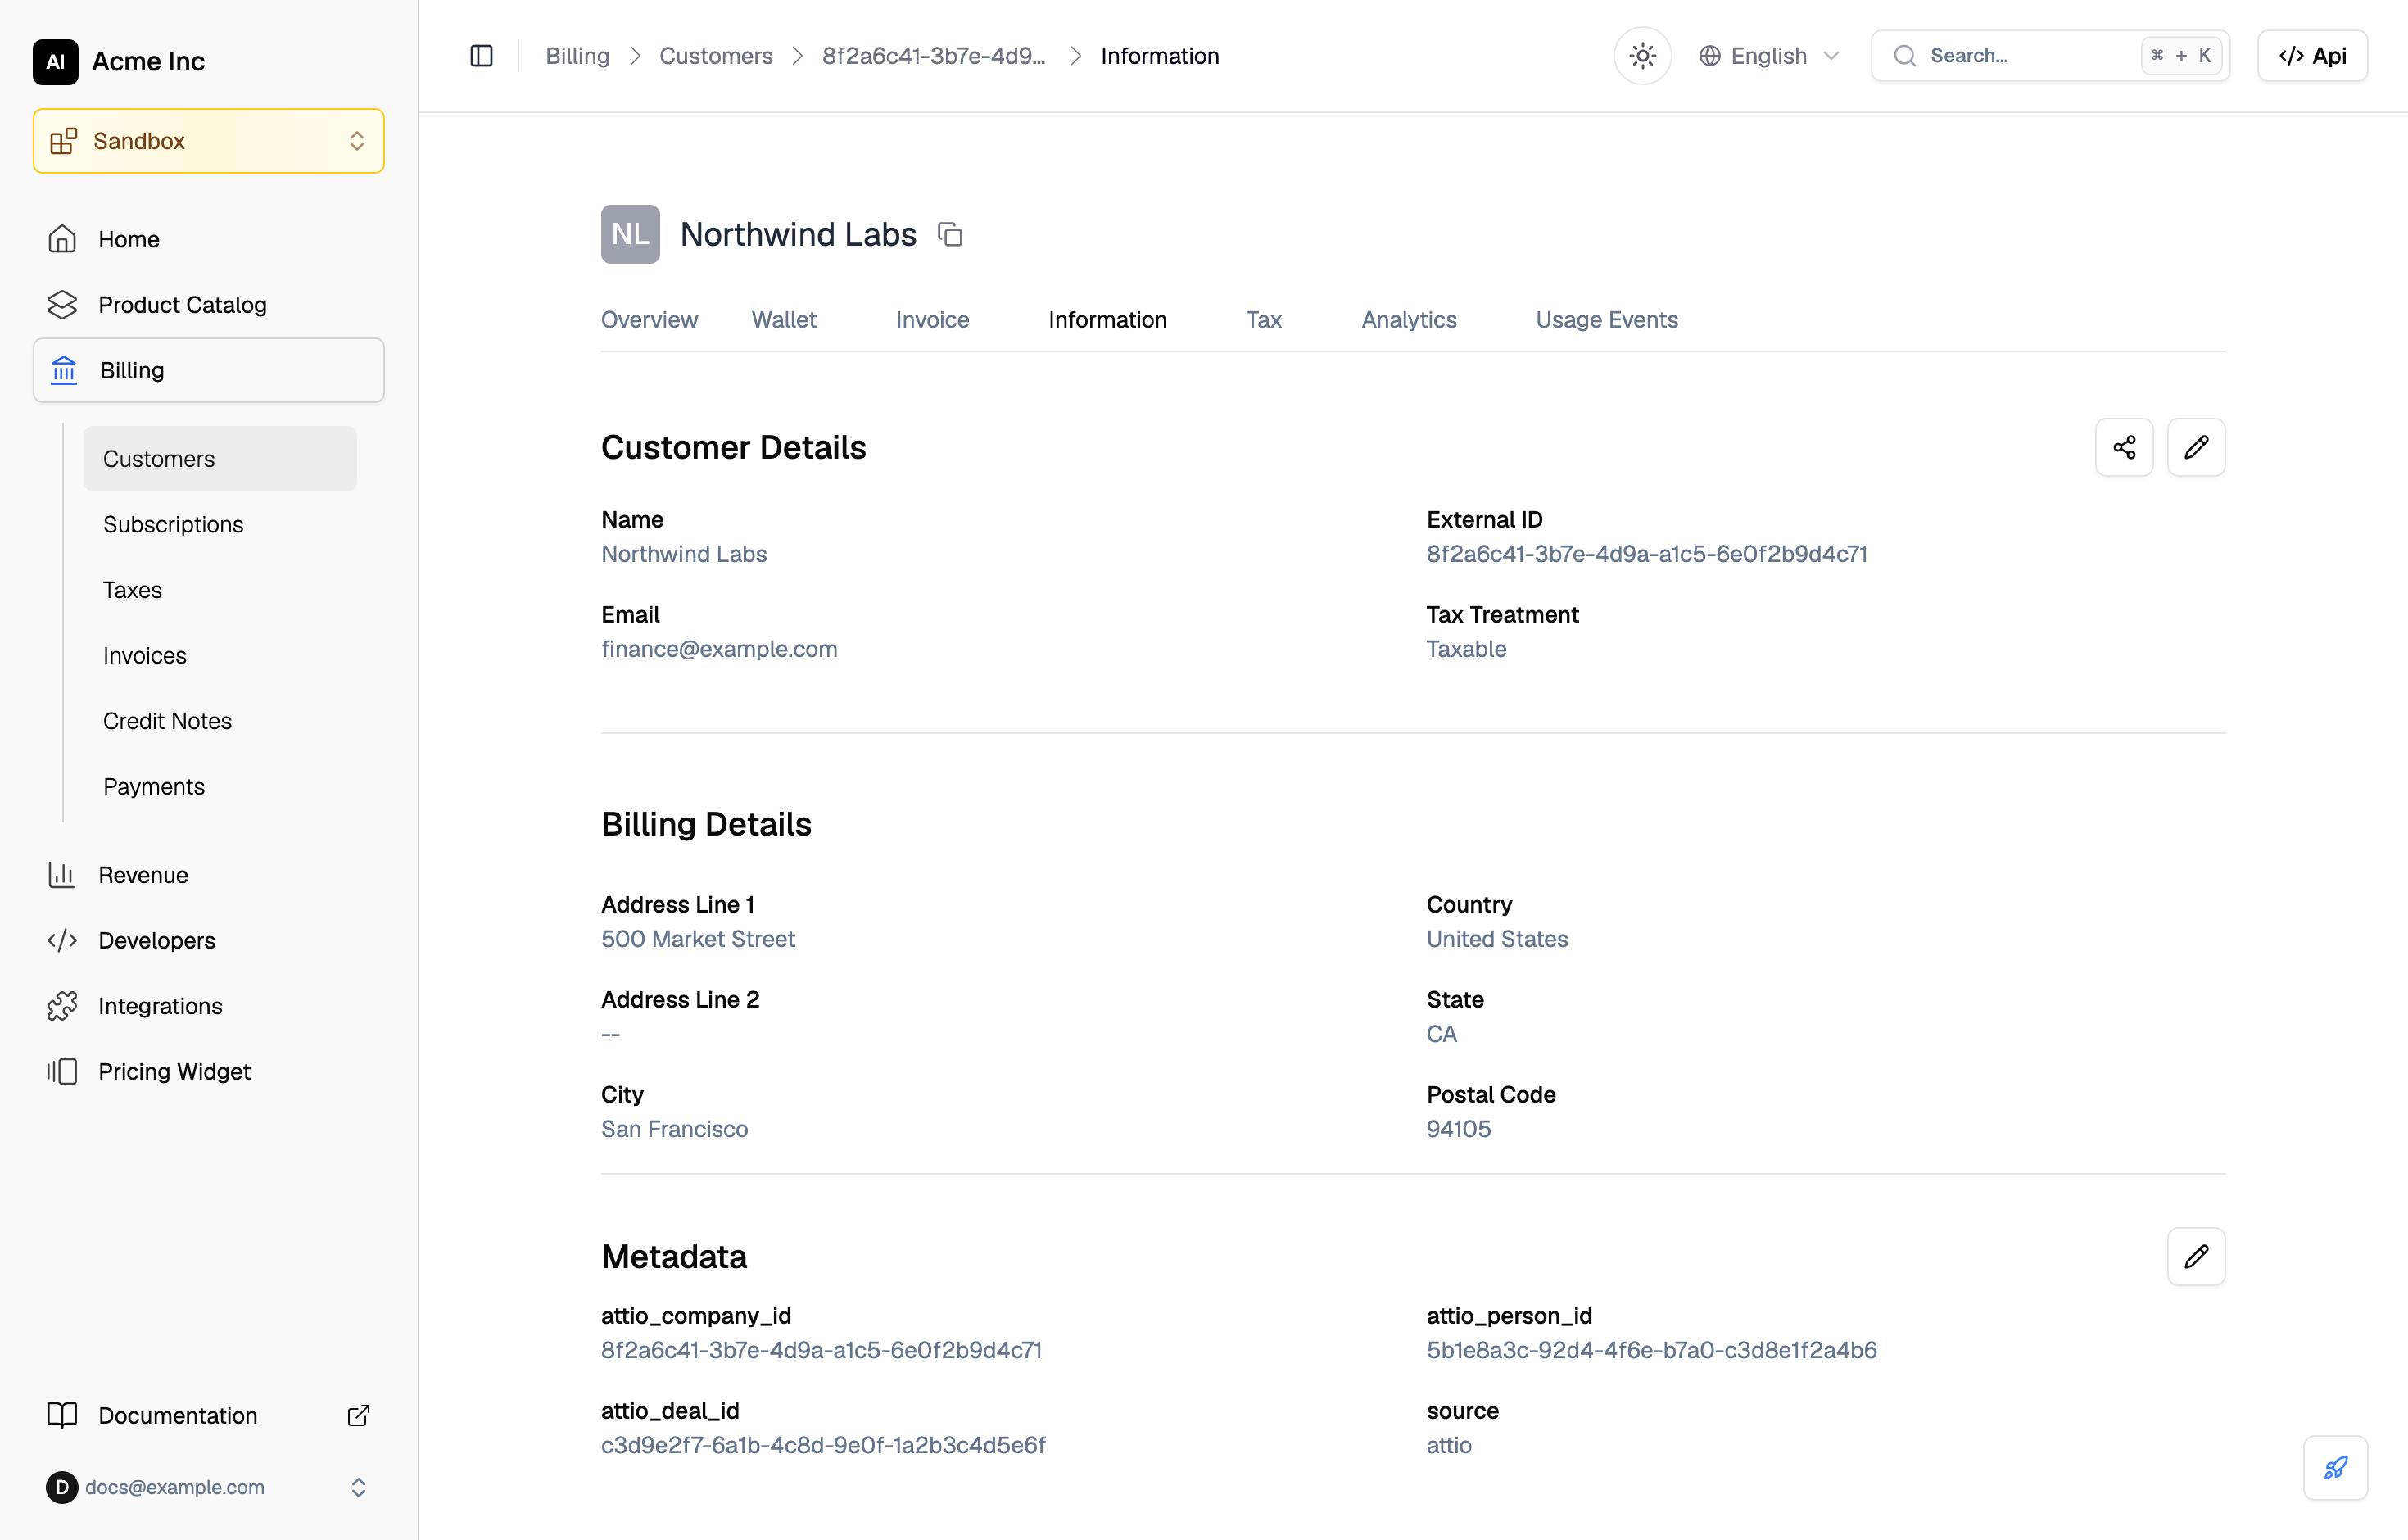The image size is (2408, 1540).
Task: Open Revenue section in sidebar
Action: click(208, 875)
